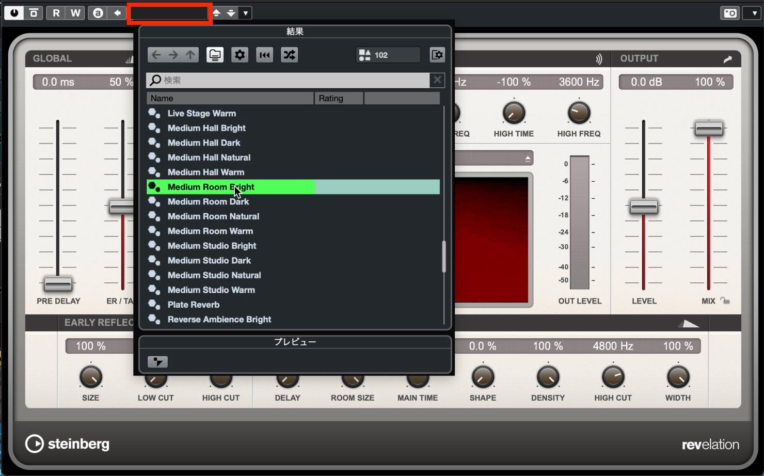The image size is (764, 476).
Task: Shuffle the results list
Action: pos(289,55)
